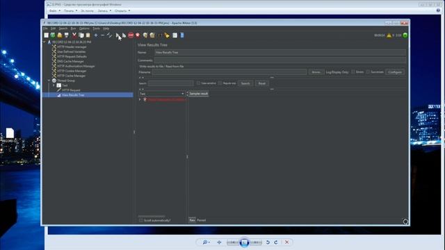The height and width of the screenshot is (250, 445).
Task: Click the red delete X in Photo Viewer
Action: tap(286, 242)
